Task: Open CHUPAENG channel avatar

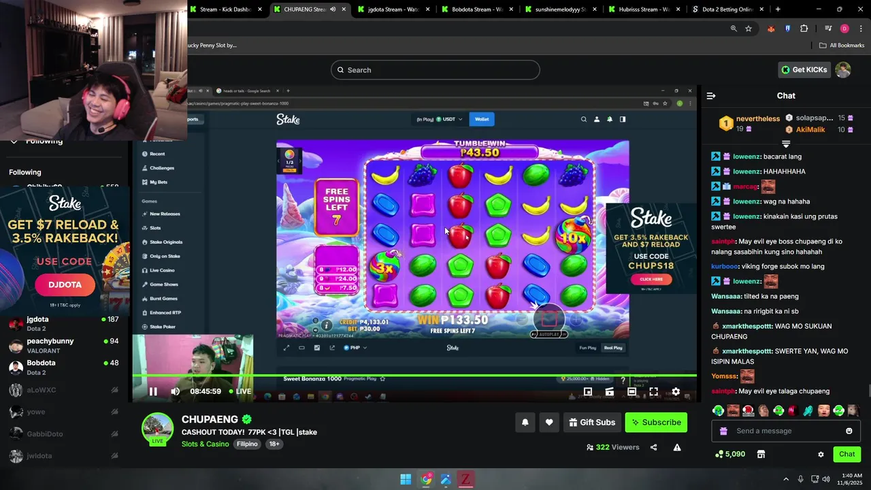Action: [157, 429]
